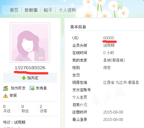This screenshot has width=144, height=128.
Task: Open the 2 访客 visitors count
Action: 43,109
